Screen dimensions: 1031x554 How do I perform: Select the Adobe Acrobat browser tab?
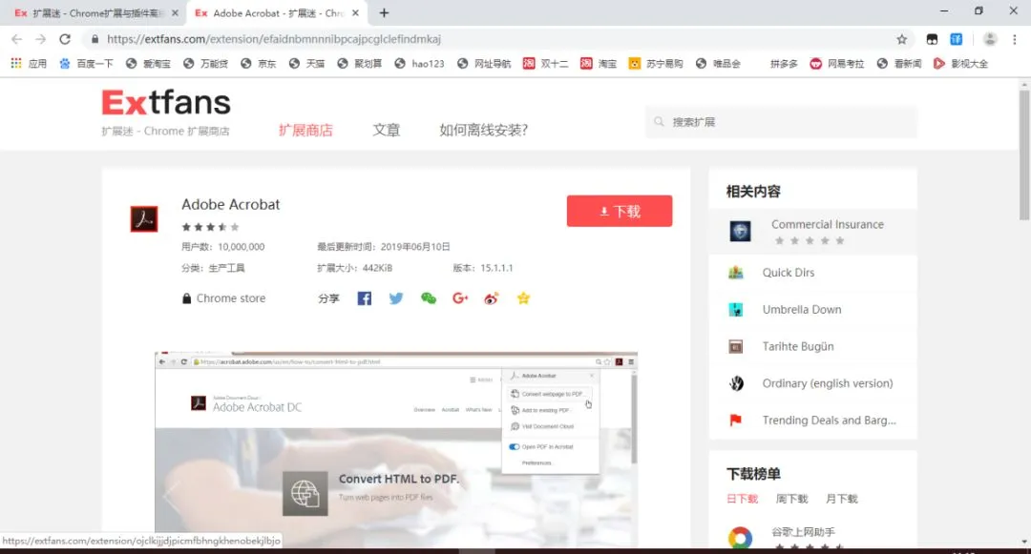pyautogui.click(x=278, y=13)
